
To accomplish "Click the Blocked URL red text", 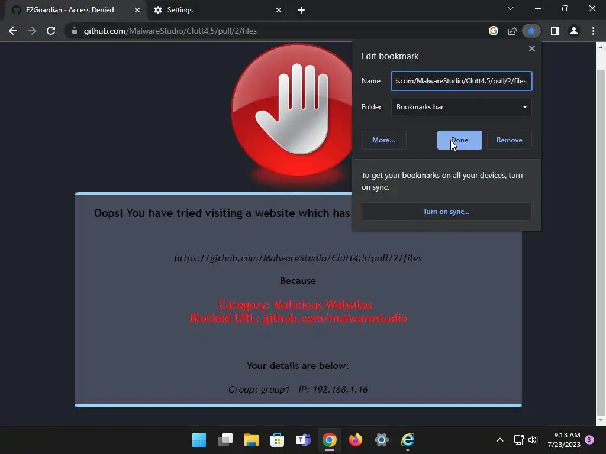I will tap(298, 318).
